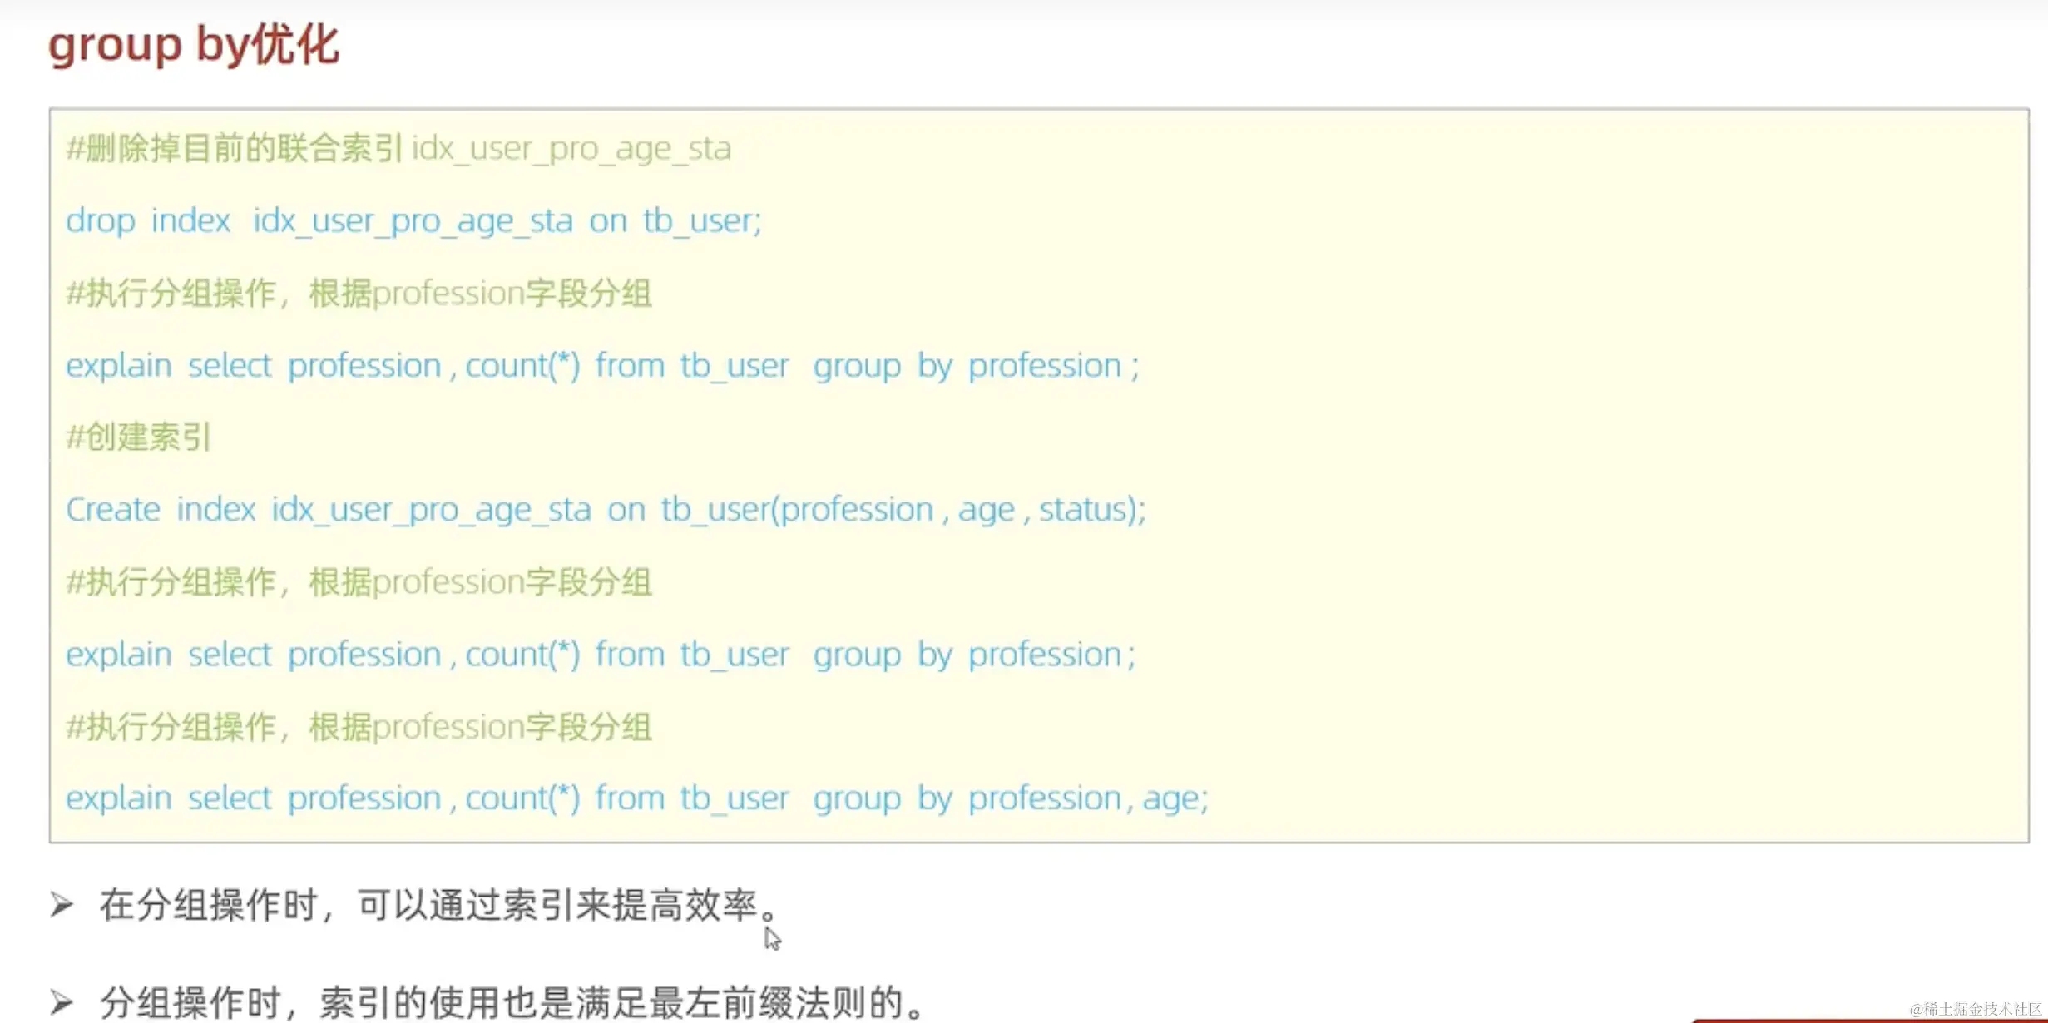Click the last '#执行分组操作' comment line
The image size is (2048, 1023).
tap(359, 727)
